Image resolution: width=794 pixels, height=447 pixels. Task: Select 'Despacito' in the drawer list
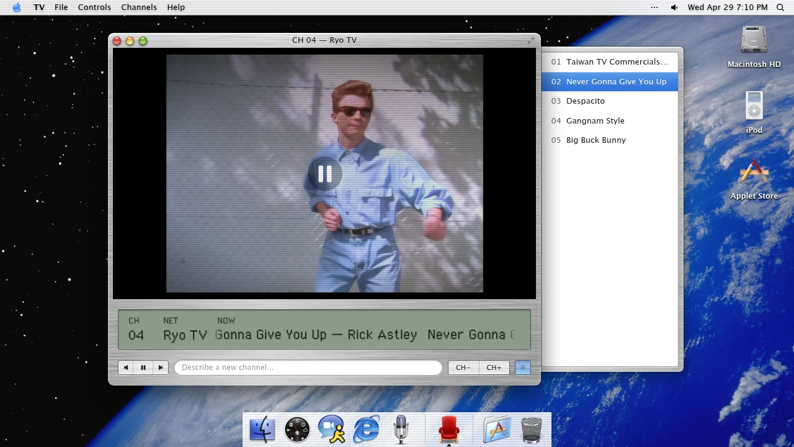[610, 101]
